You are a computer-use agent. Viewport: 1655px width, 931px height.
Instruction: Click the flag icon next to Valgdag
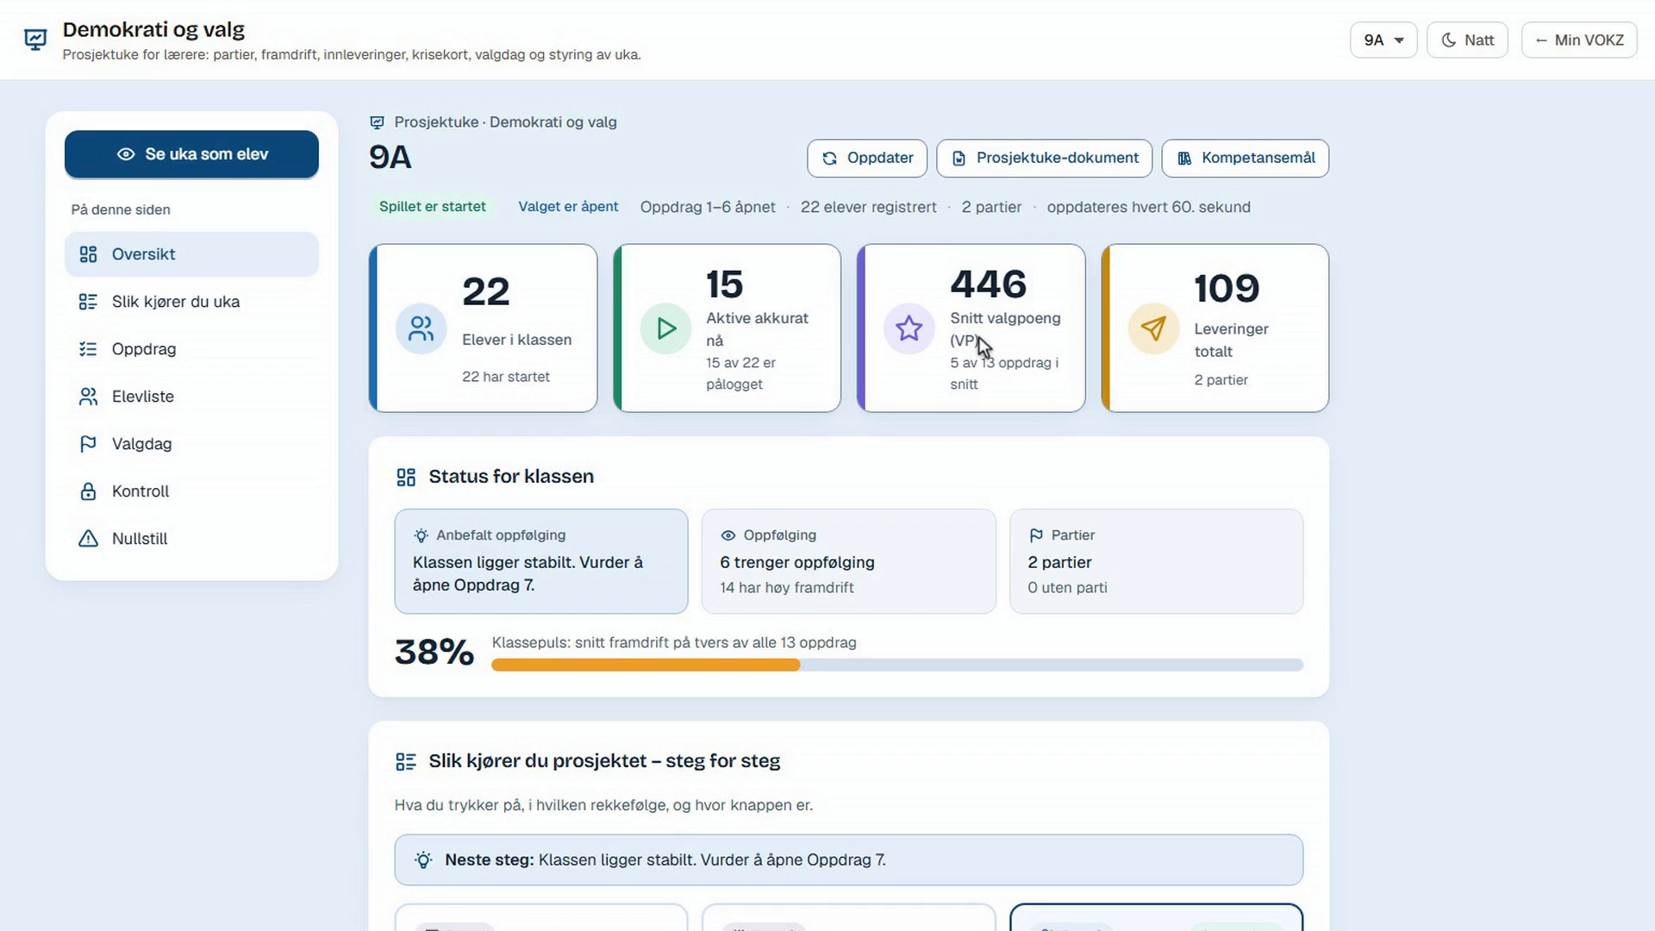(88, 444)
